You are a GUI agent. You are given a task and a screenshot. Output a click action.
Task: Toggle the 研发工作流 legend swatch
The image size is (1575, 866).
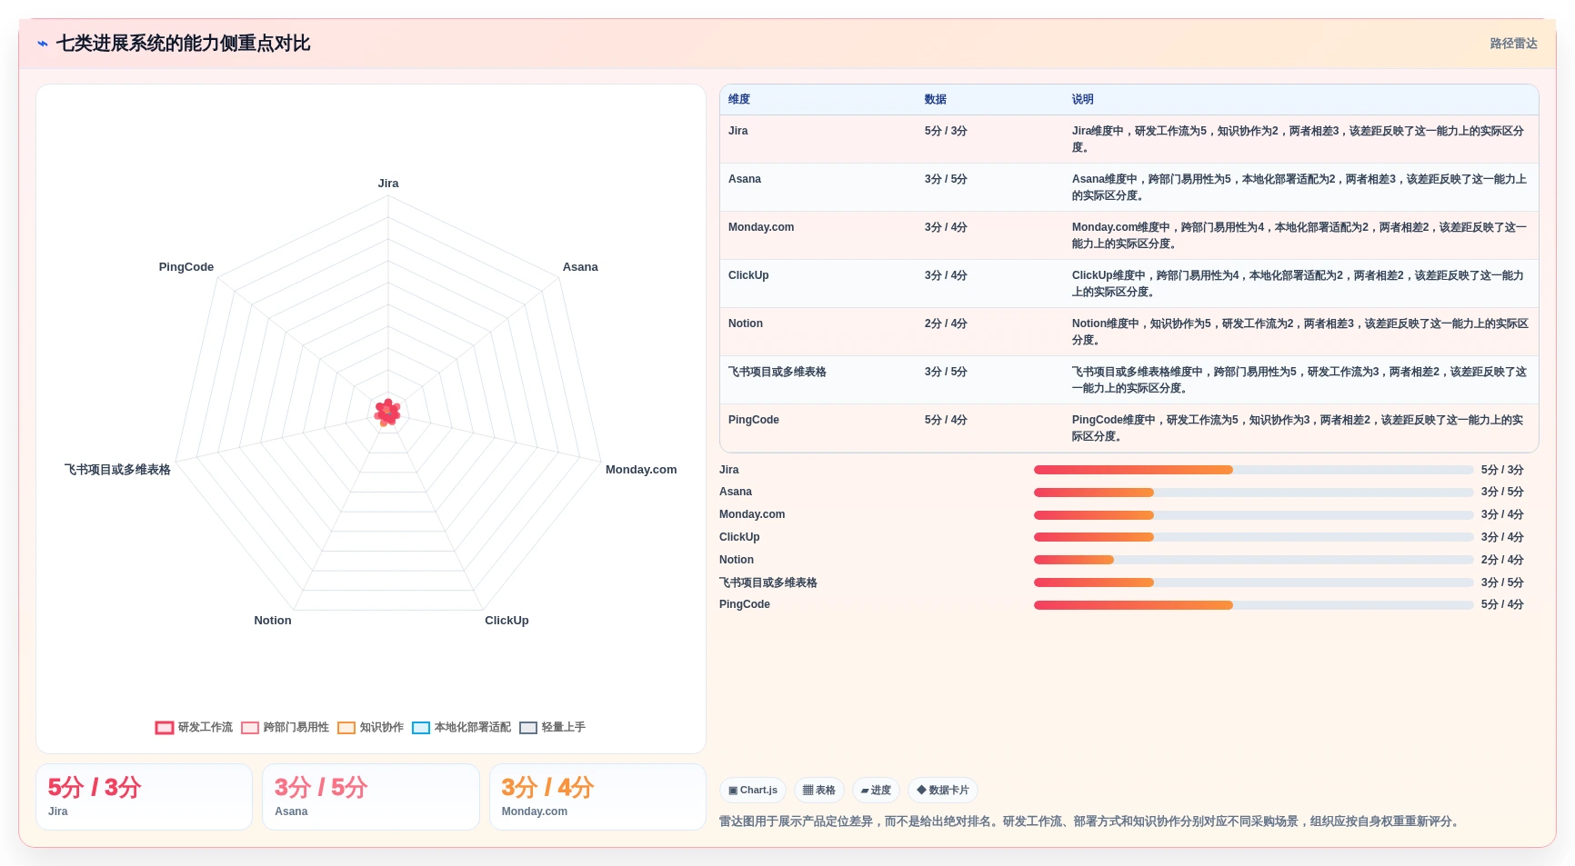165,728
